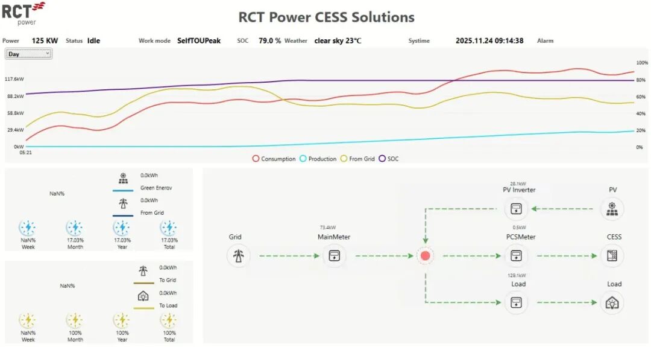This screenshot has height=347, width=651.
Task: Select the MainMeter device icon
Action: click(333, 256)
